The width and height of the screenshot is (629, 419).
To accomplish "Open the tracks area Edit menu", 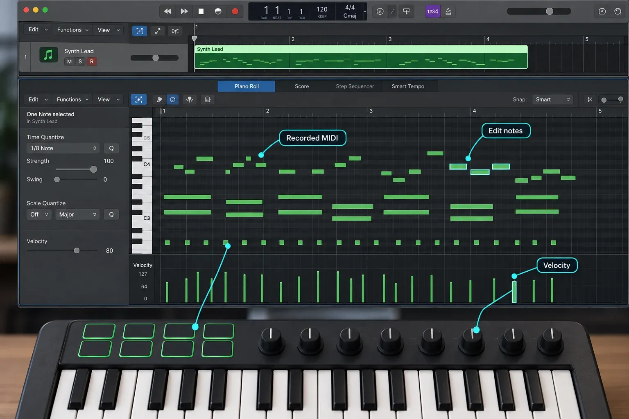I will point(38,29).
